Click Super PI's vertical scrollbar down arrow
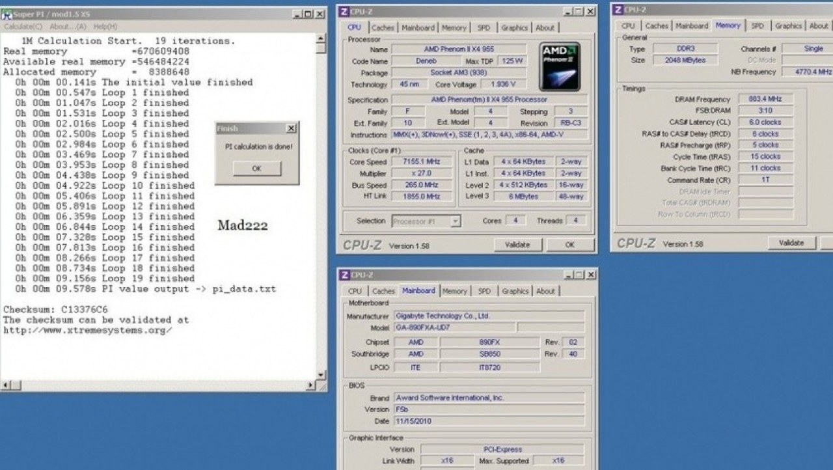The height and width of the screenshot is (470, 833). click(320, 375)
